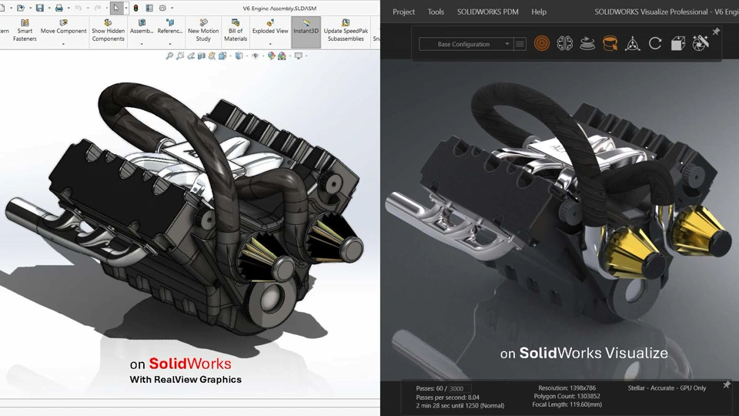Open the Help menu in Visualize
The width and height of the screenshot is (739, 416).
539,12
